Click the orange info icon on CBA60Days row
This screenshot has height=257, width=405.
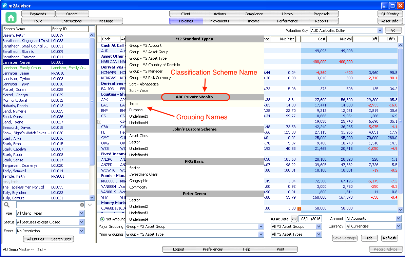point(299,209)
